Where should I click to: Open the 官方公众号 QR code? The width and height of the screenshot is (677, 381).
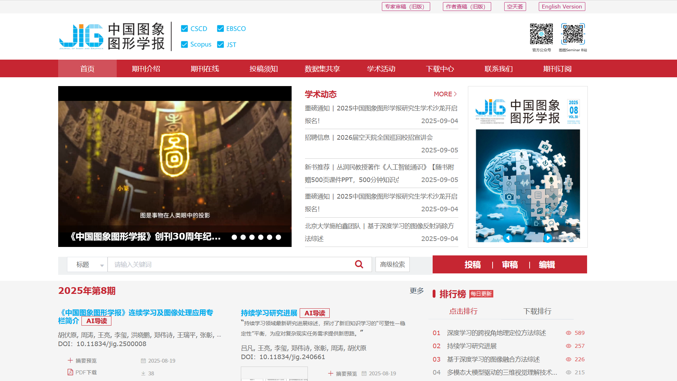tap(541, 34)
